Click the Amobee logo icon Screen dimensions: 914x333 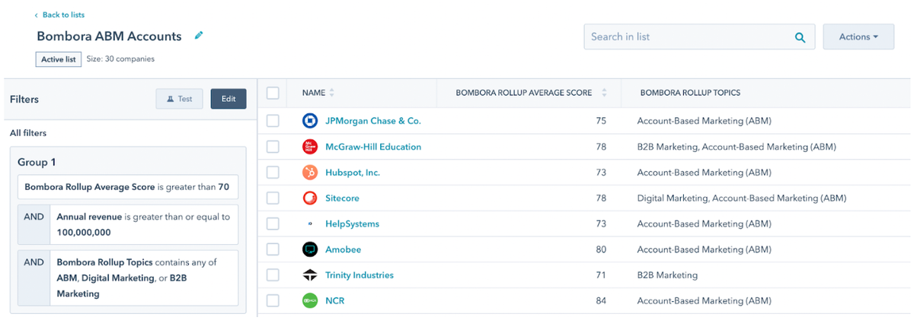click(x=310, y=249)
